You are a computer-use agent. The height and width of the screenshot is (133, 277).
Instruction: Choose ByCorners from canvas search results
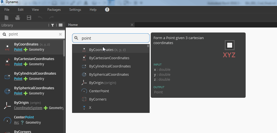[98, 99]
